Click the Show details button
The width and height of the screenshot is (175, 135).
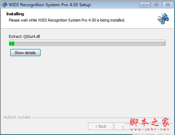(x=25, y=53)
